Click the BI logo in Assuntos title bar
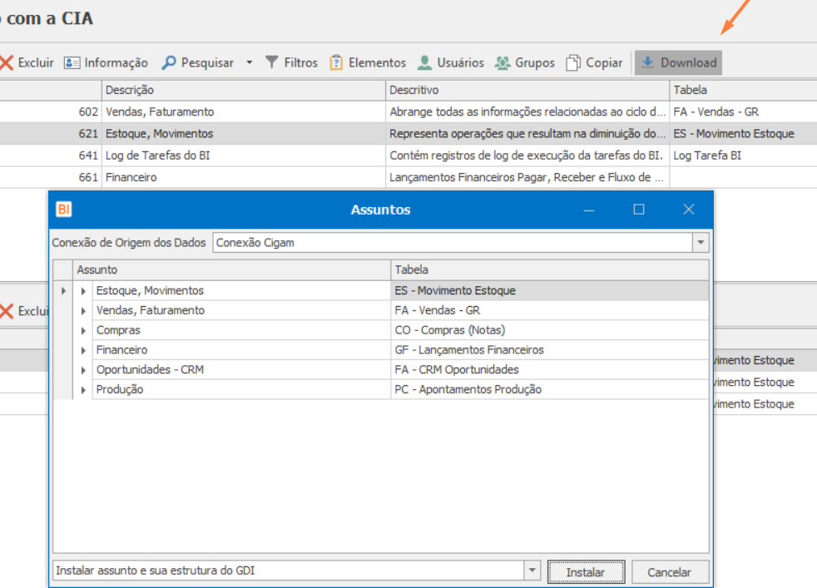817x588 pixels. click(64, 210)
